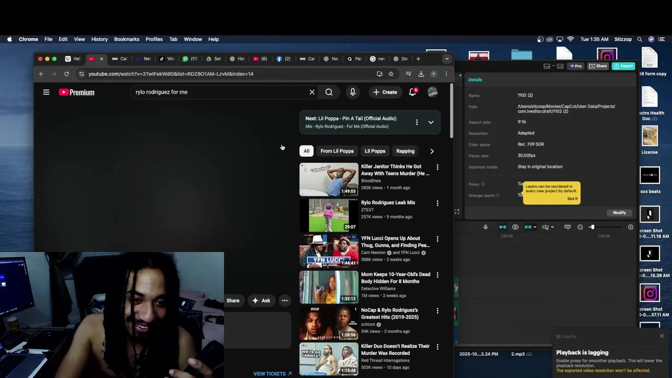Click the Ask button under the video
This screenshot has height=378, width=672.
(x=261, y=301)
